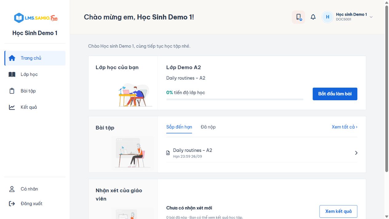This screenshot has width=389, height=219.
Task: Click the Xem kết quả button
Action: [x=338, y=211]
